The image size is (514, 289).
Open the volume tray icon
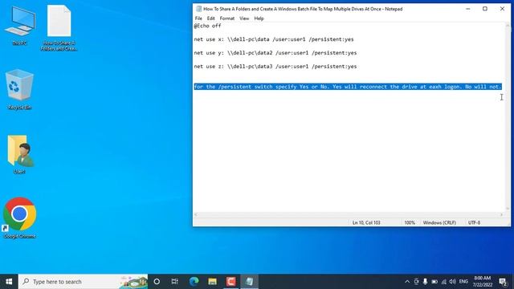[x=453, y=282]
